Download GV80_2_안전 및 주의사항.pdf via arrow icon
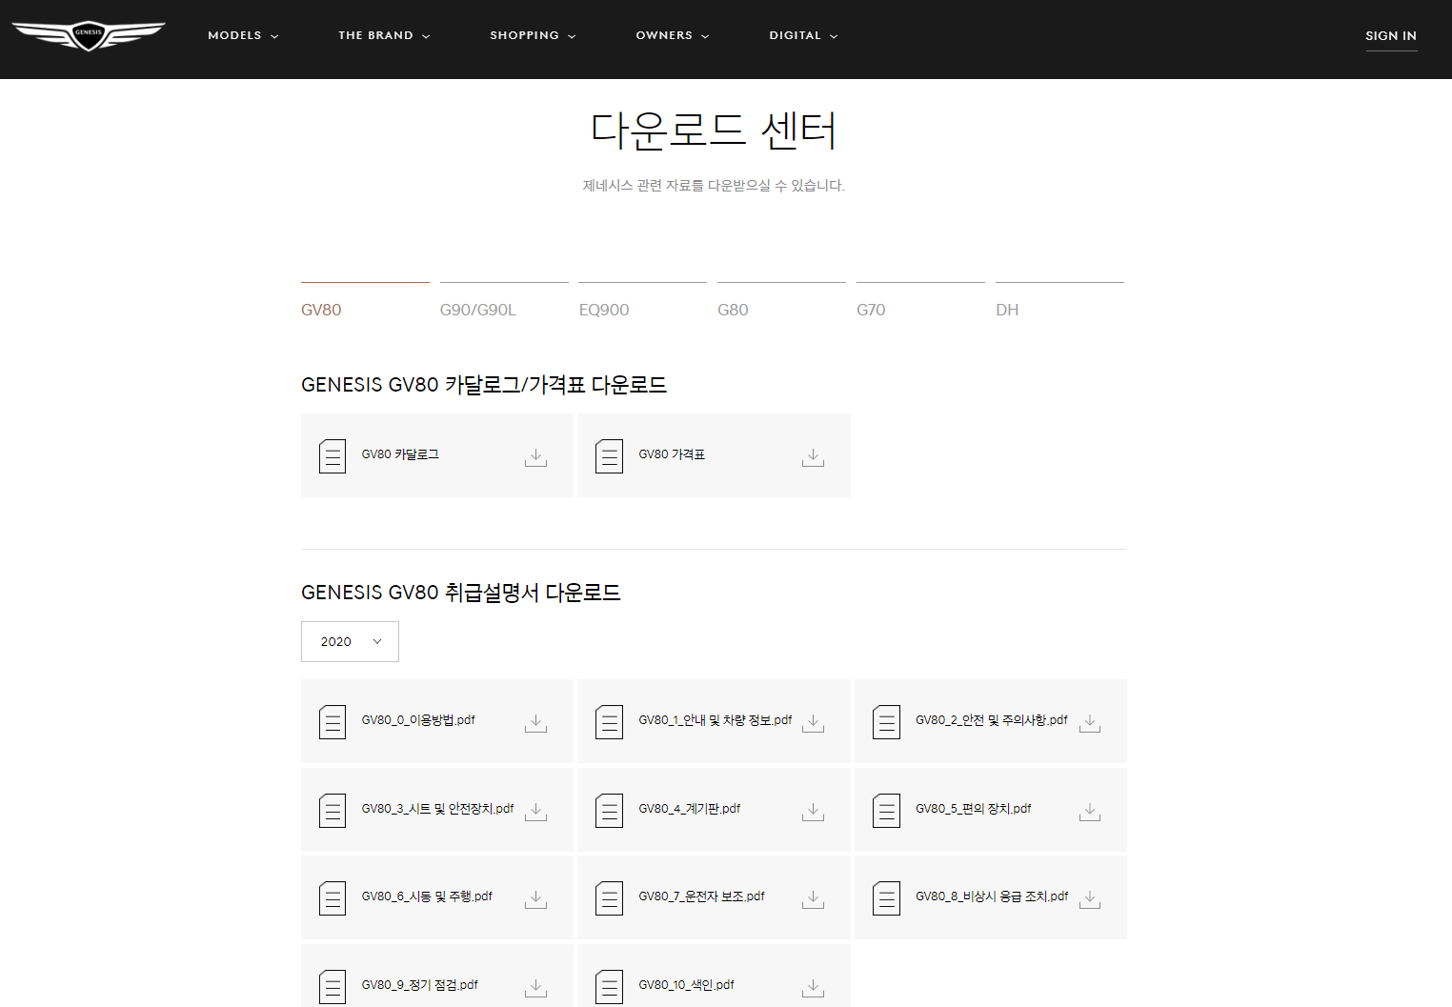Screen dimensions: 1452x1007 pyautogui.click(x=1090, y=723)
